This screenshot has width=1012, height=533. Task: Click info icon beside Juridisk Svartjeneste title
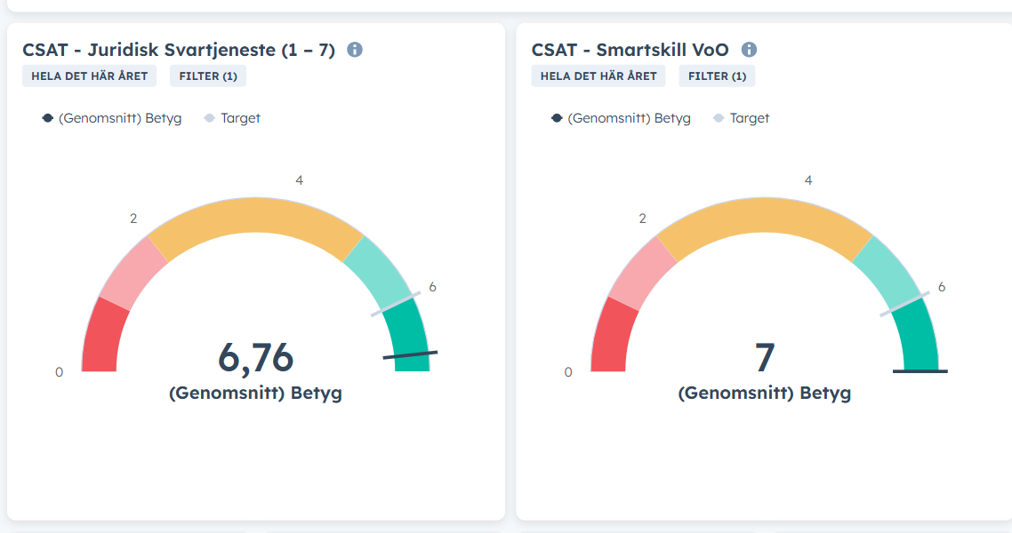pyautogui.click(x=355, y=50)
